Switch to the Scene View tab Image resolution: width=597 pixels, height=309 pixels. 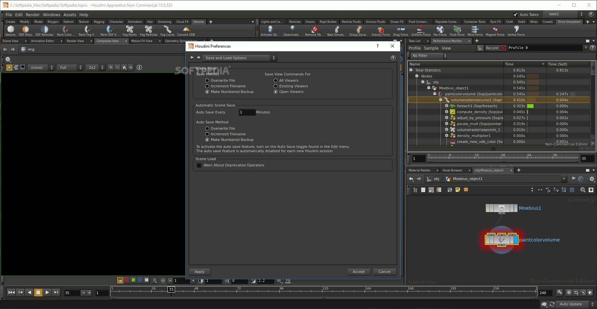11,41
